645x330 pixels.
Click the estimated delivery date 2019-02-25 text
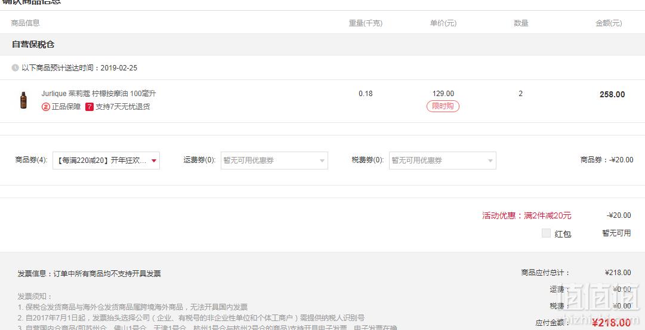tap(119, 68)
